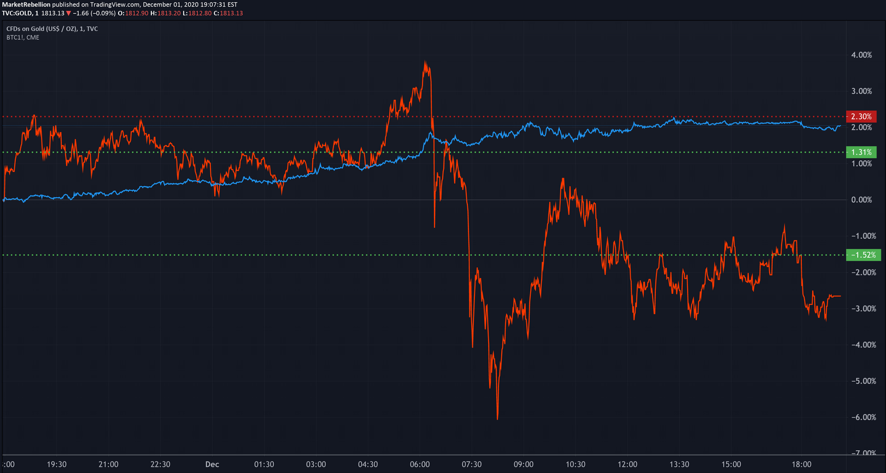The width and height of the screenshot is (886, 473).
Task: Click the red open value O:1812.90
Action: [133, 13]
